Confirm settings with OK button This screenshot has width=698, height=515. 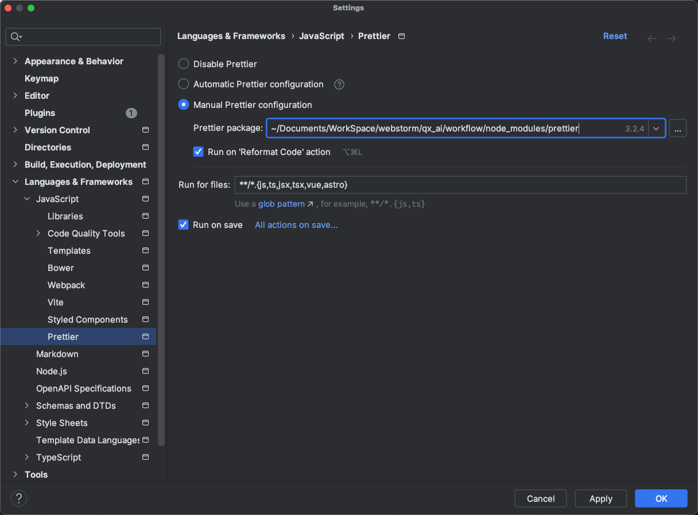coord(661,498)
